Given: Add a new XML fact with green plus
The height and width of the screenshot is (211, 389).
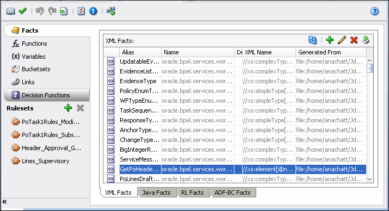Looking at the screenshot, I should coord(330,40).
